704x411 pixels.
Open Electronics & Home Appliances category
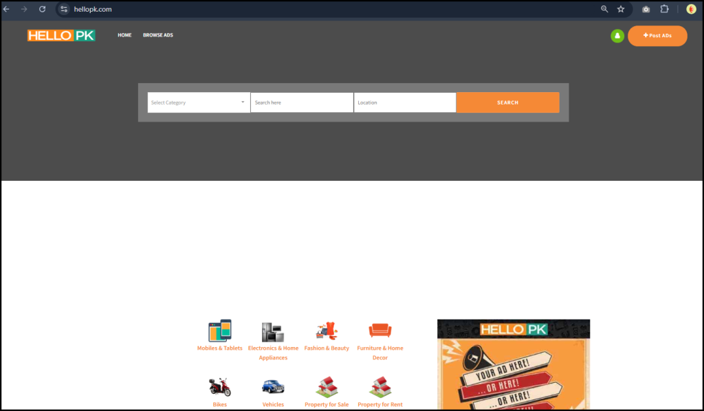(x=273, y=331)
